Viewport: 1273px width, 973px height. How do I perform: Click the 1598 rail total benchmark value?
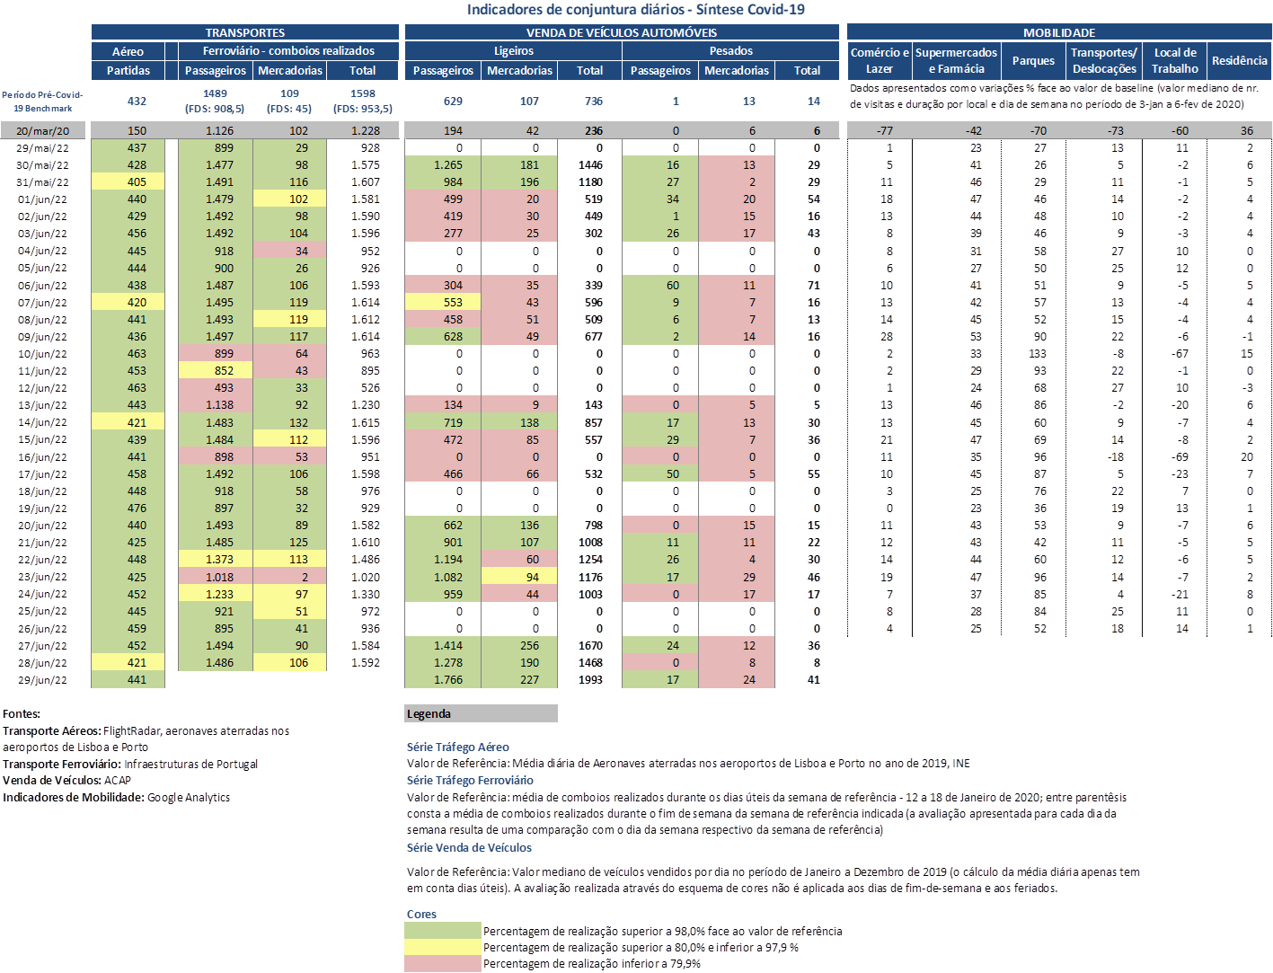[x=363, y=93]
